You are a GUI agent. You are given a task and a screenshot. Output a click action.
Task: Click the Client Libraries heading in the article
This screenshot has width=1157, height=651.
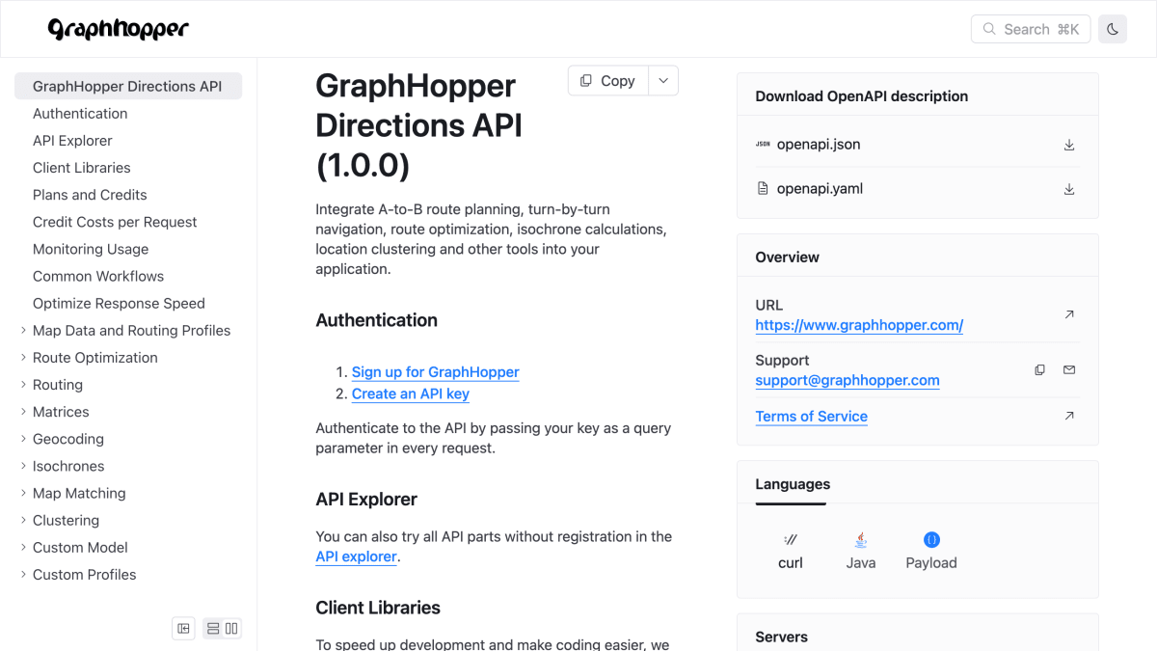[378, 608]
